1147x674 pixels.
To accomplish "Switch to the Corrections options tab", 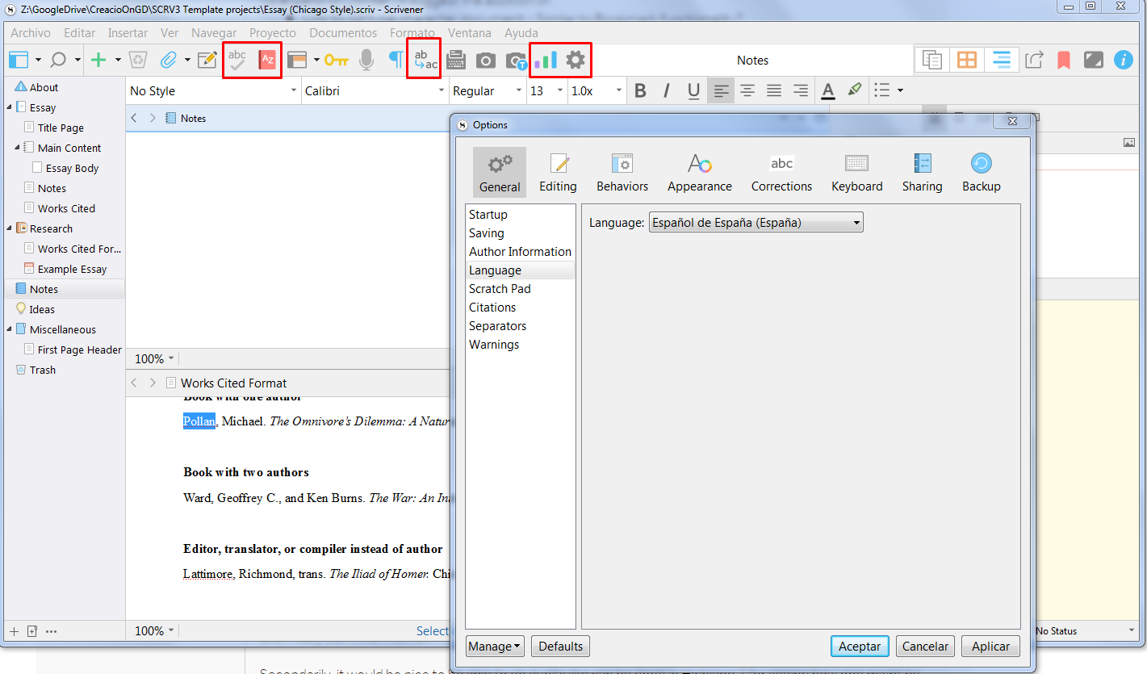I will coord(781,173).
